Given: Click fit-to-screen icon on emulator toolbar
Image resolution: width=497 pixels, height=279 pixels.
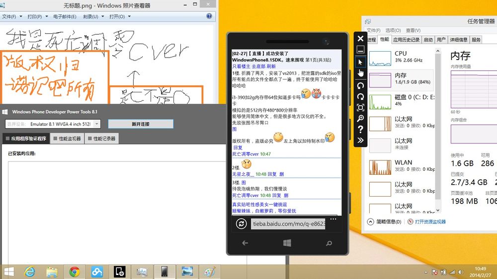Looking at the screenshot, I should [x=360, y=108].
